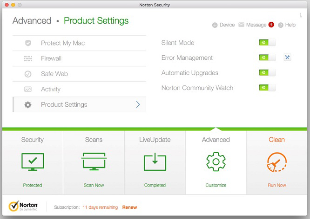The height and width of the screenshot is (219, 310).
Task: Click the 11 days remaining text
Action: 100,207
